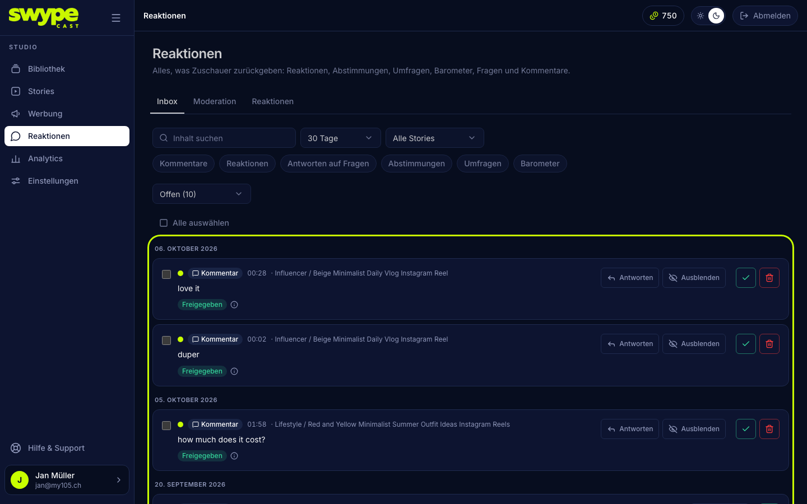Click the 750 credits badge
The height and width of the screenshot is (504, 807).
pos(663,16)
